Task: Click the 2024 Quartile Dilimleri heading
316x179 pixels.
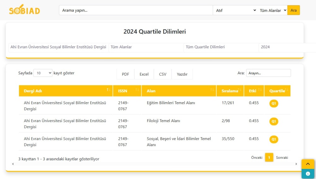Action: coord(155,32)
